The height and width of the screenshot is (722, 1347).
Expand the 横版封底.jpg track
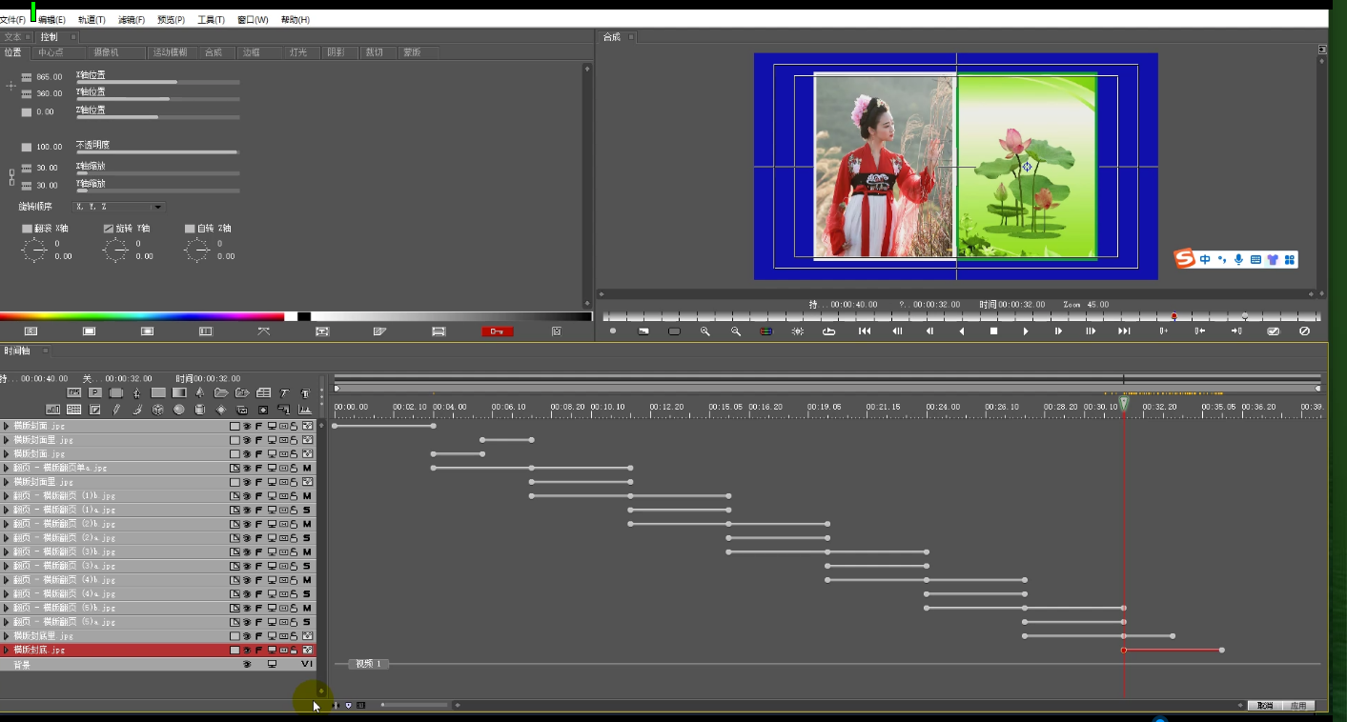click(x=6, y=650)
